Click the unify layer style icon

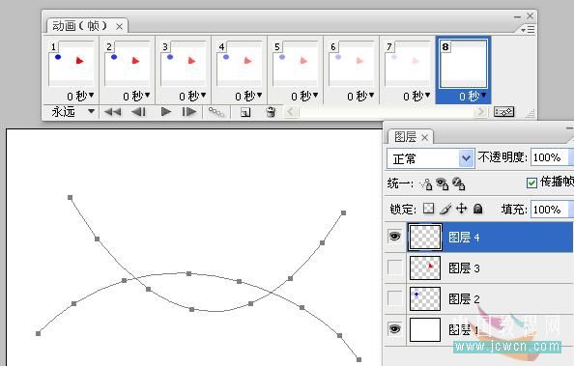pos(458,183)
